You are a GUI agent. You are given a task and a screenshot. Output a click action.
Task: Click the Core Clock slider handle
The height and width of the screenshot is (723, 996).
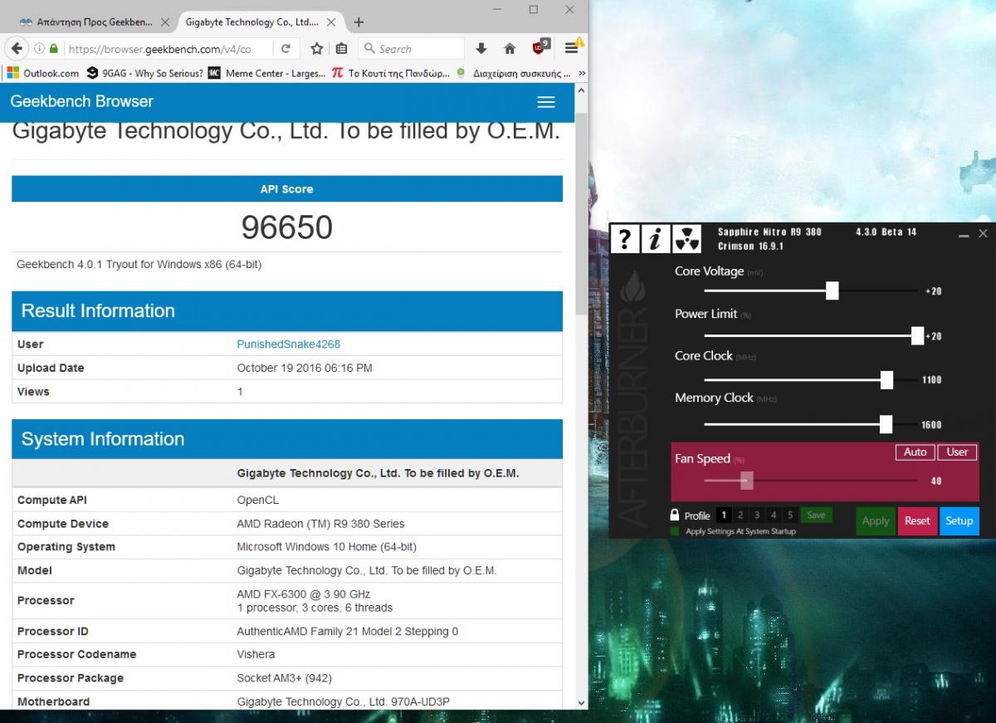[x=886, y=379]
